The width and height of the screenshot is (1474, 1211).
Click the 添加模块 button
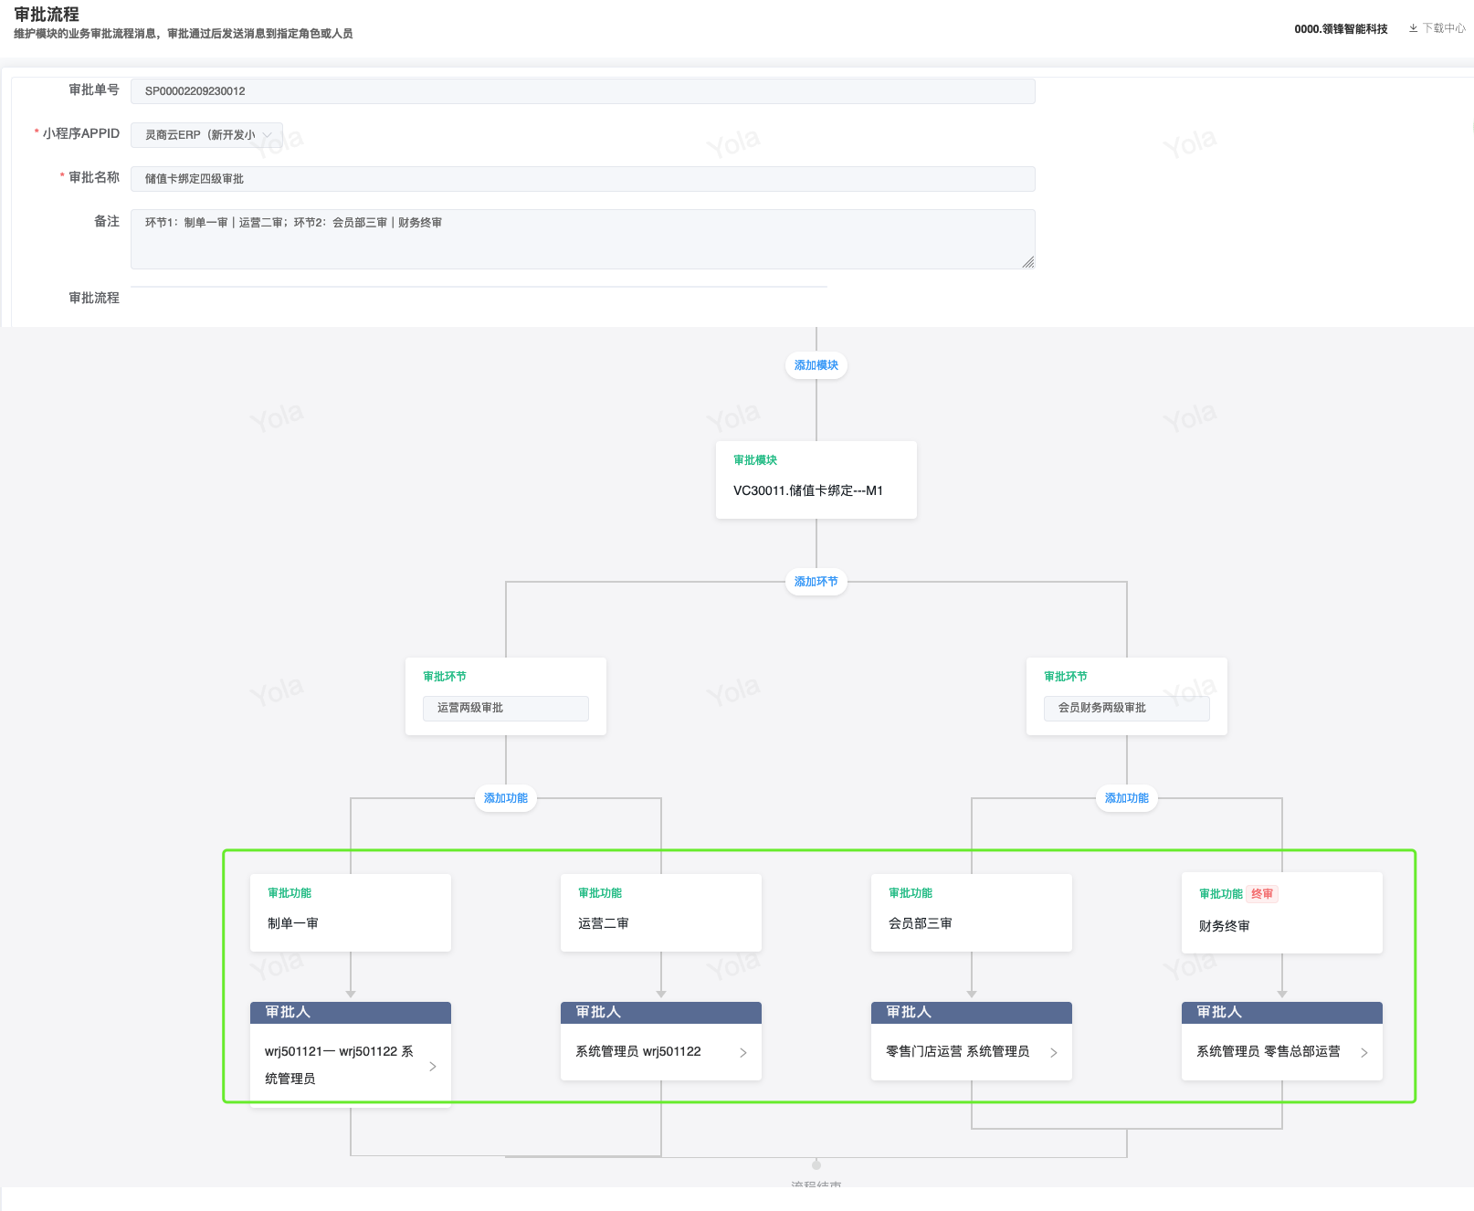tap(816, 365)
